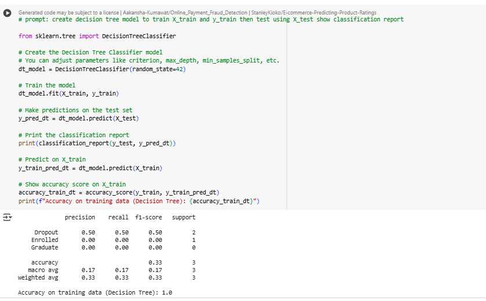
Task: Click the comment 'Make predictions on the test set'
Action: (75, 110)
